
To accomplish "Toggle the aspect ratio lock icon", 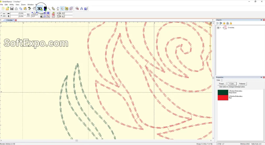I will (x=28, y=15).
